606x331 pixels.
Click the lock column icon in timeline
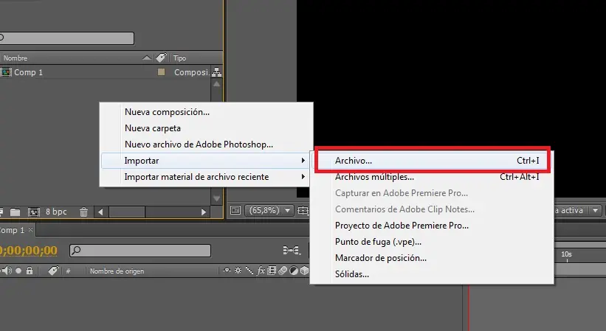[x=30, y=271]
